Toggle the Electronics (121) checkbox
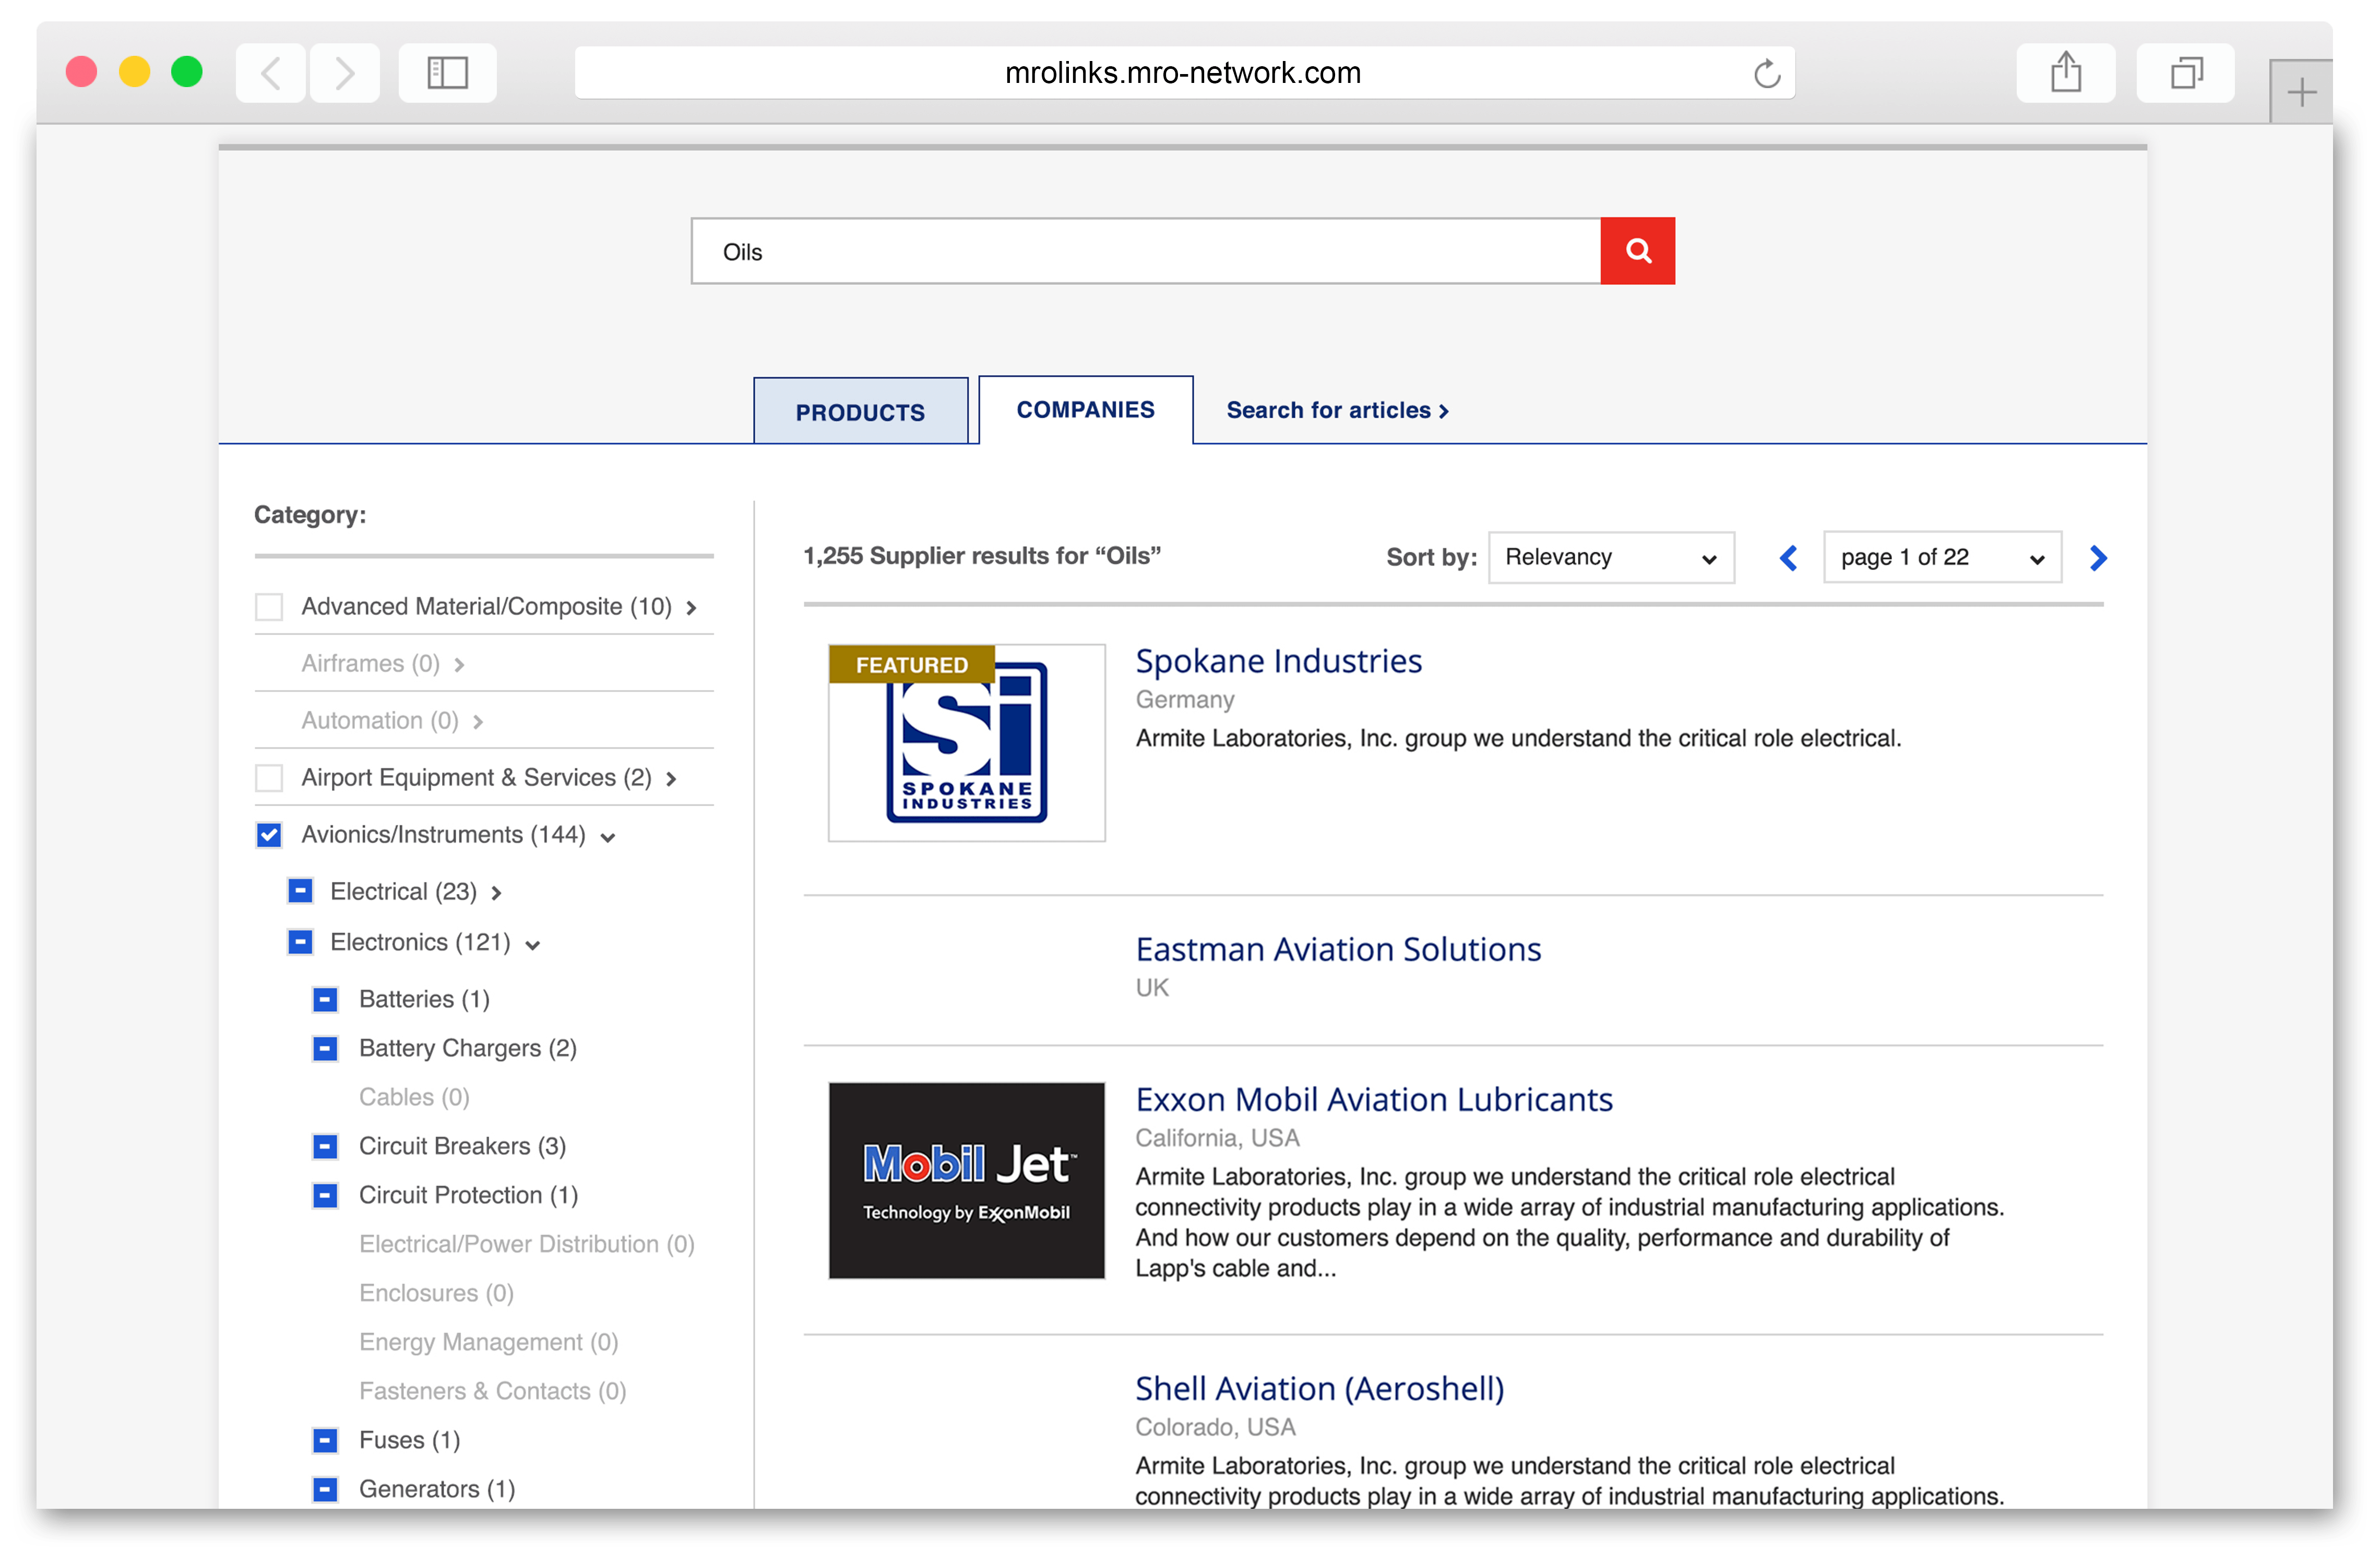2380x1550 pixels. click(x=300, y=941)
